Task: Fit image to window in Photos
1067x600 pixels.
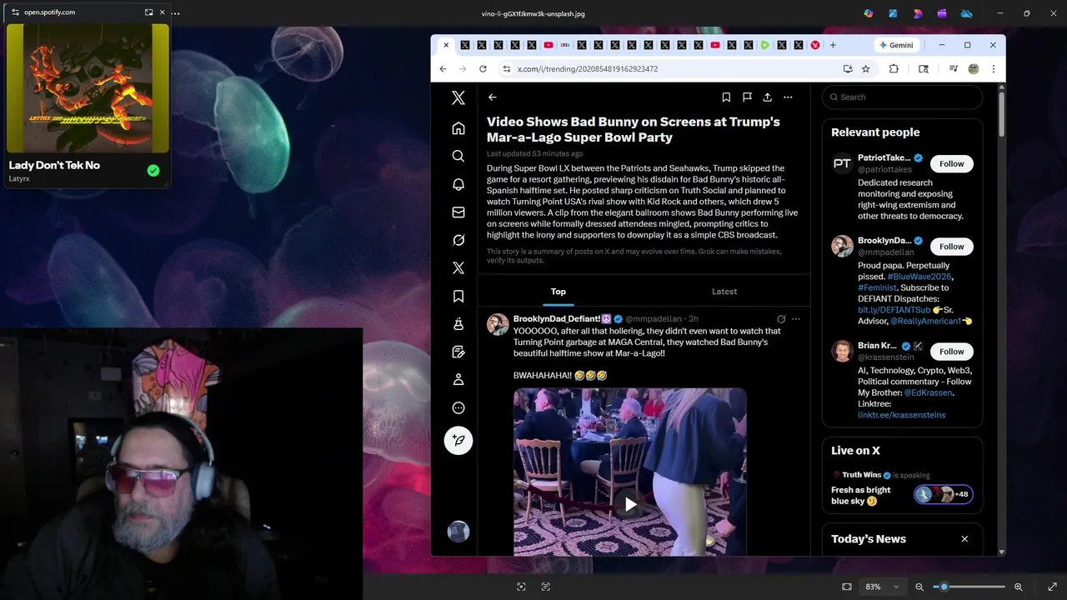Action: pyautogui.click(x=847, y=587)
